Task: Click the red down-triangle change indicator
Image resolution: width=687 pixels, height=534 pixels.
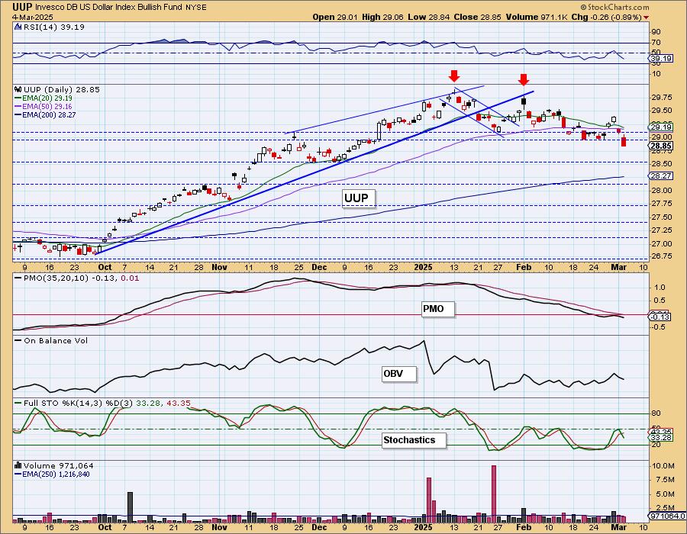Action: pyautogui.click(x=647, y=18)
